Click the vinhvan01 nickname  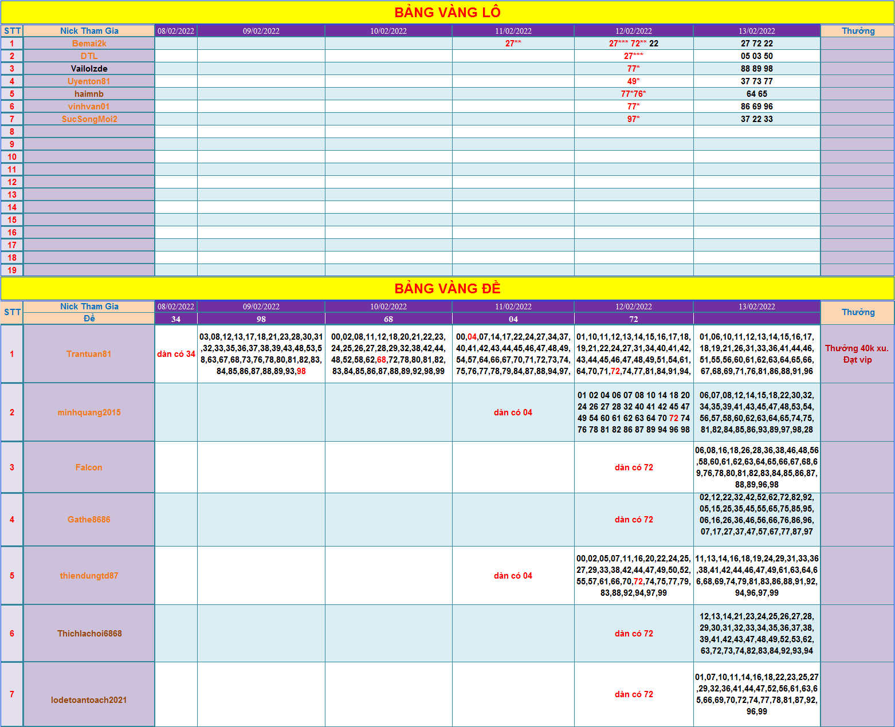tap(89, 107)
